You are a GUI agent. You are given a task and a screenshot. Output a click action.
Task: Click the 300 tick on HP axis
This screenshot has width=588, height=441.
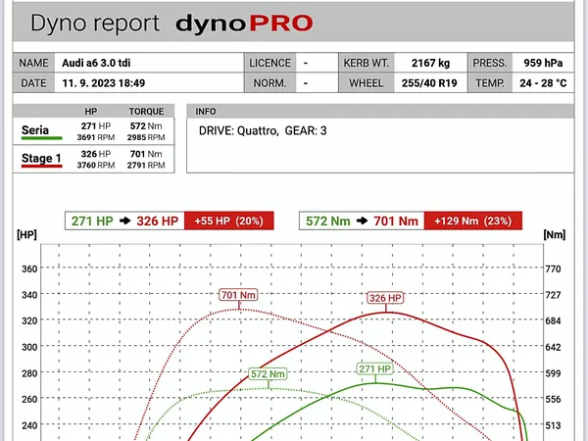tap(29, 347)
